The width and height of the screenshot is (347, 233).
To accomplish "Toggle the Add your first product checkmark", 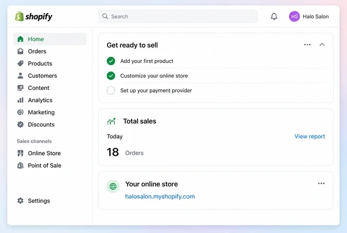I will coord(111,61).
